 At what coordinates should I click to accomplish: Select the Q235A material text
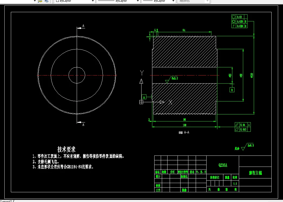point(223,165)
